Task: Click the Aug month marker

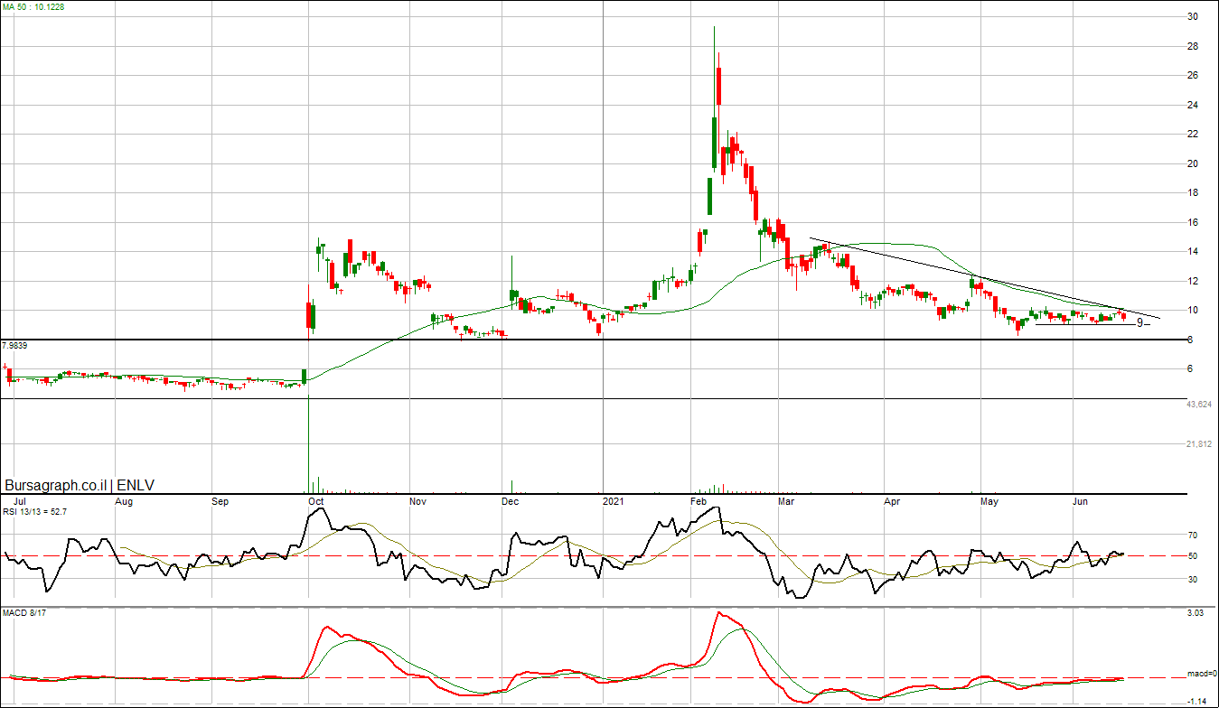Action: click(x=125, y=500)
